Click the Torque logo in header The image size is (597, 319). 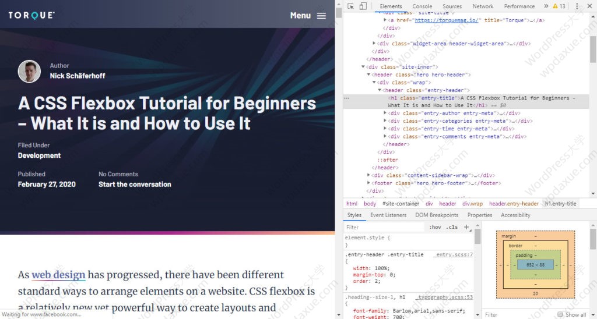(31, 15)
